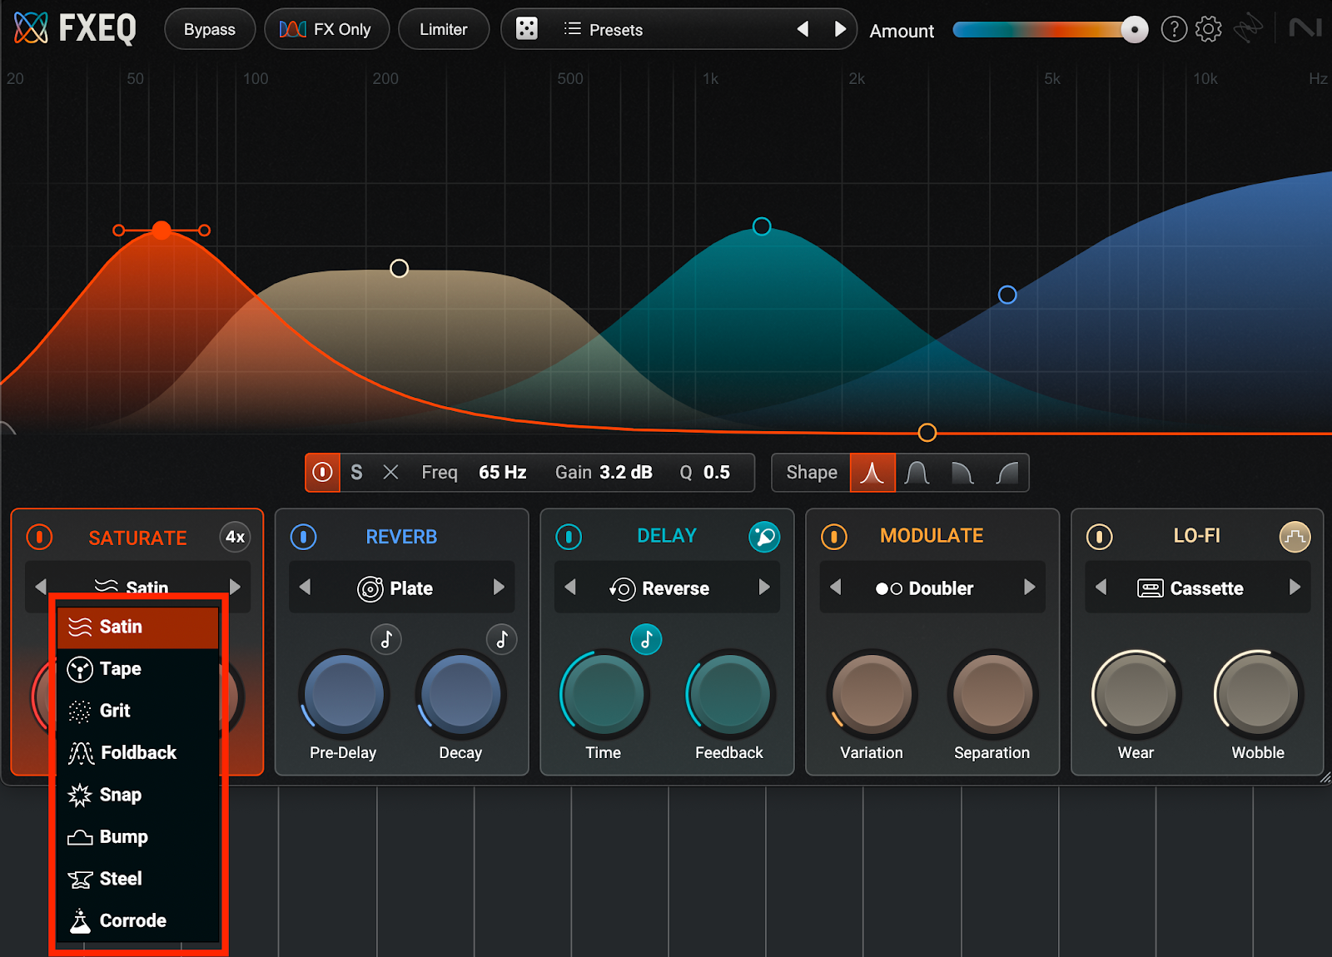Select previous Lo-Fi type before Cassette
The width and height of the screenshot is (1332, 957).
pyautogui.click(x=1101, y=588)
